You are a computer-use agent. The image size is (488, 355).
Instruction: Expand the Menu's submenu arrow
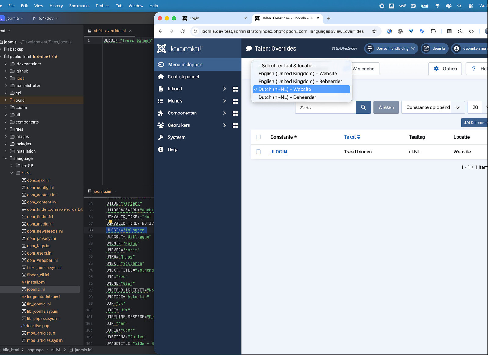[x=224, y=101]
